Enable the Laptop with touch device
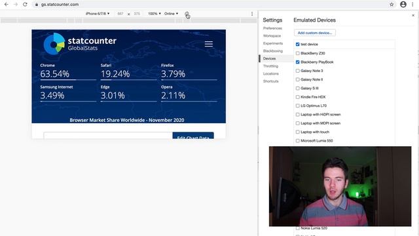Image resolution: width=419 pixels, height=236 pixels. [297, 132]
